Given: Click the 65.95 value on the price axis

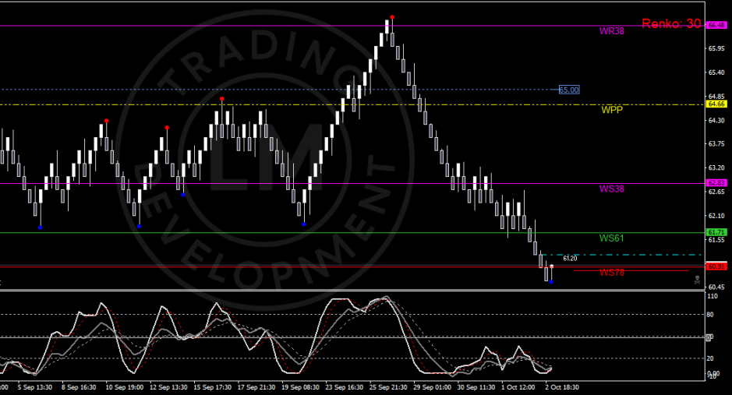Looking at the screenshot, I should [x=716, y=48].
